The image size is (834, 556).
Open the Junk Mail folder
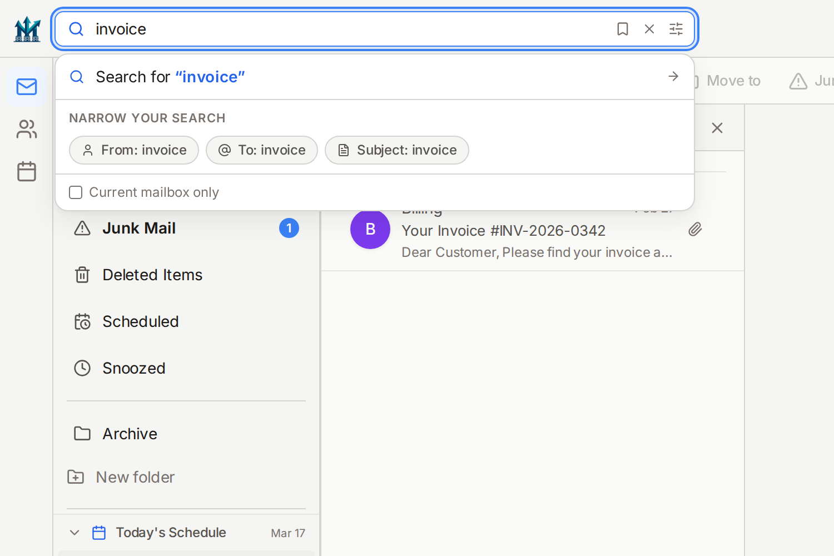click(139, 228)
